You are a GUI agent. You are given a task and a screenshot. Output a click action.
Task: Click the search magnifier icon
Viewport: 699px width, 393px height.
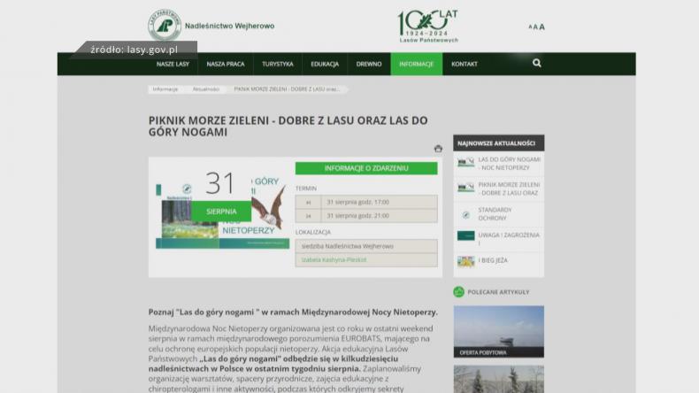point(537,64)
